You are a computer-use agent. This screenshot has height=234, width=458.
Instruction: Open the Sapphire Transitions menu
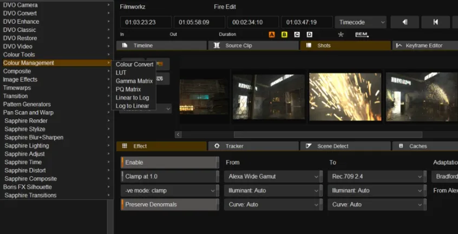pyautogui.click(x=56, y=195)
